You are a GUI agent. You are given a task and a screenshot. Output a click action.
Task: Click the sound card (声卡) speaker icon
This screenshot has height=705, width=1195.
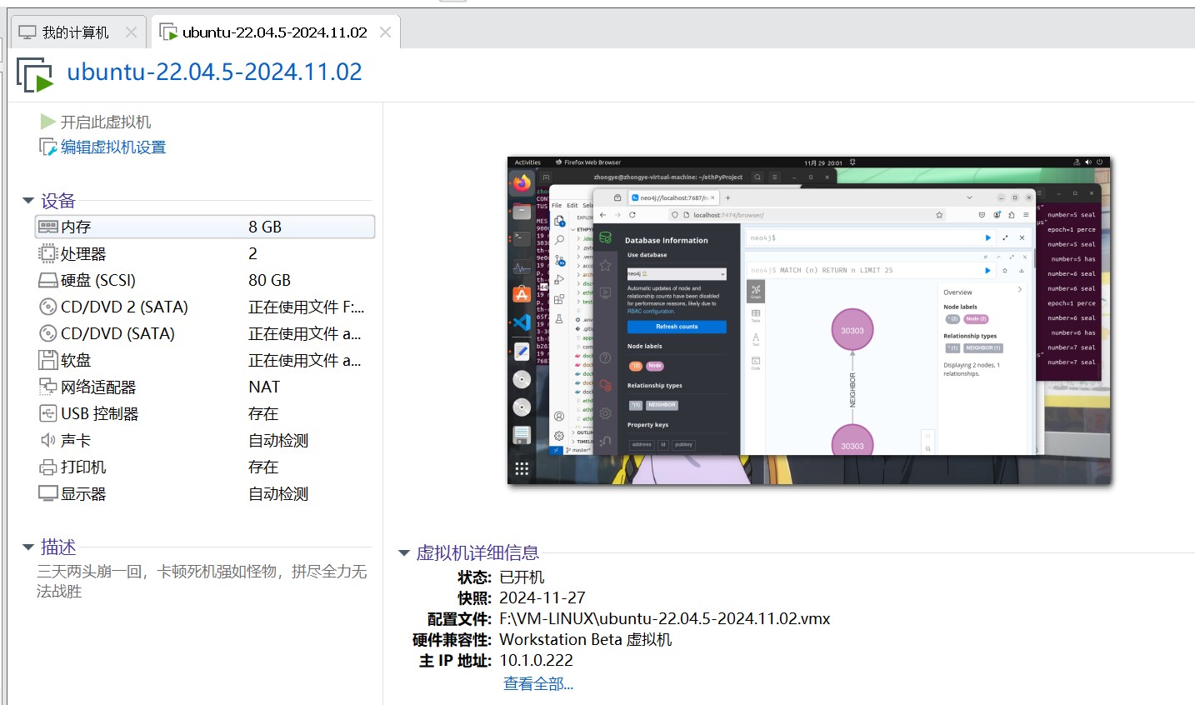tap(47, 440)
